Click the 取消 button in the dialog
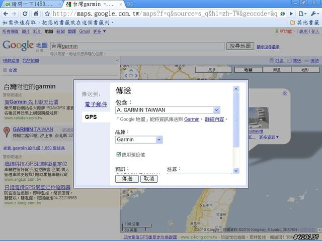Viewport: 322px width, 241px height. [148, 178]
